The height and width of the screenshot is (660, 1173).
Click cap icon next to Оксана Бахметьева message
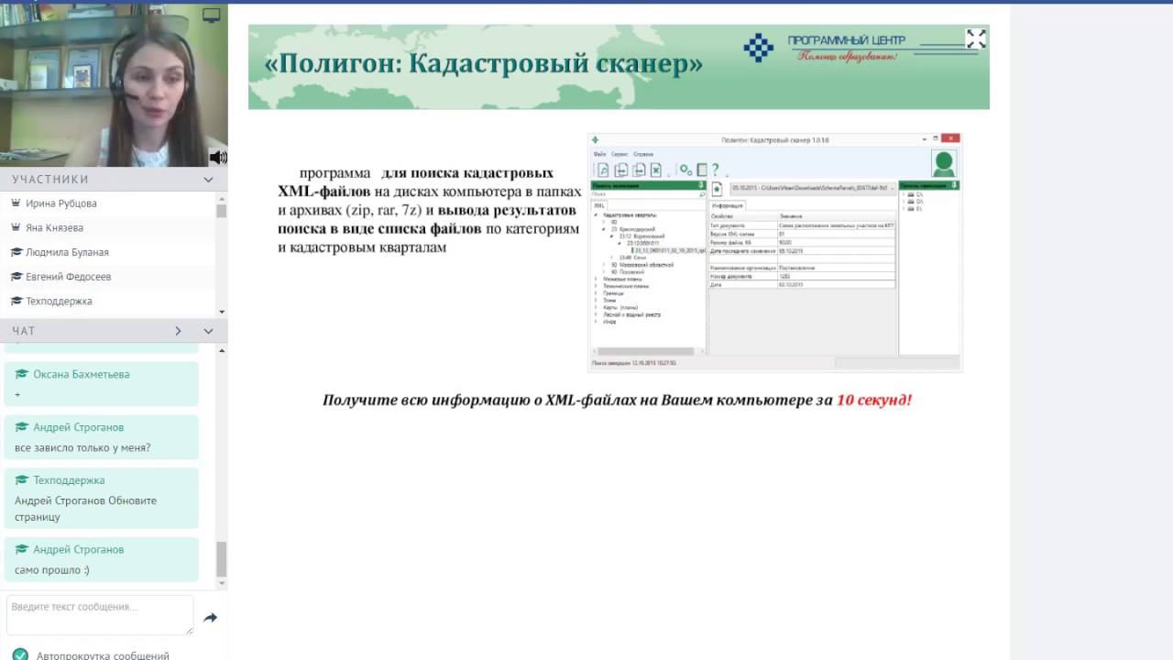click(x=22, y=374)
